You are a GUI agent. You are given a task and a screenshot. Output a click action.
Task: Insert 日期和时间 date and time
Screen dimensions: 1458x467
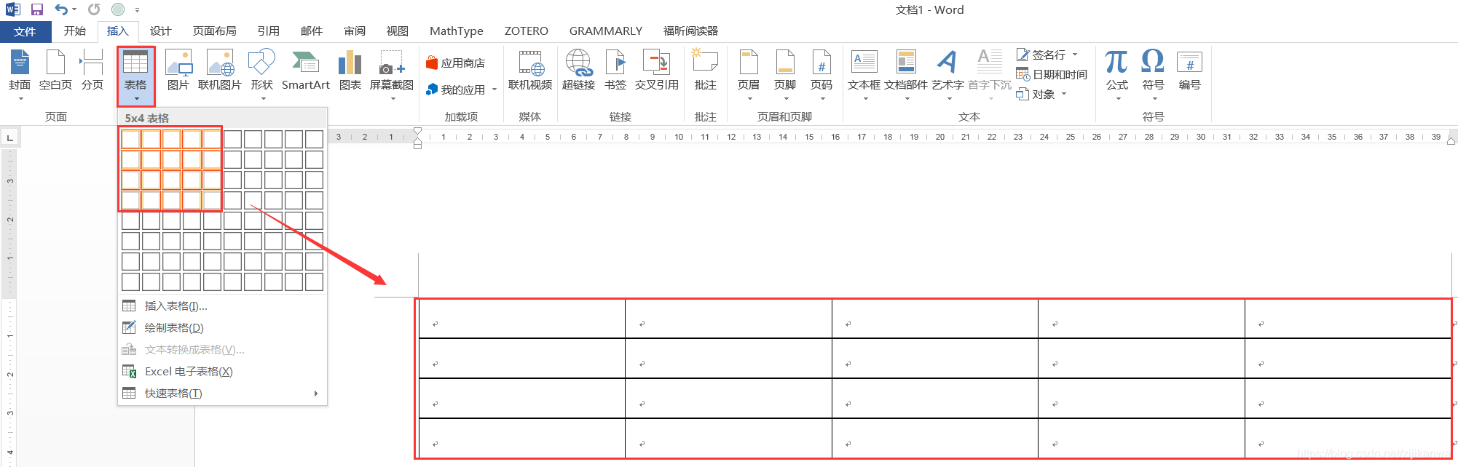(x=1052, y=74)
